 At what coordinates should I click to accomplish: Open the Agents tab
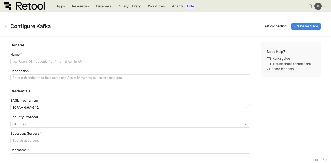click(178, 6)
